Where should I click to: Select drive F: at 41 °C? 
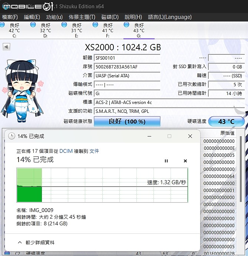tap(108, 30)
